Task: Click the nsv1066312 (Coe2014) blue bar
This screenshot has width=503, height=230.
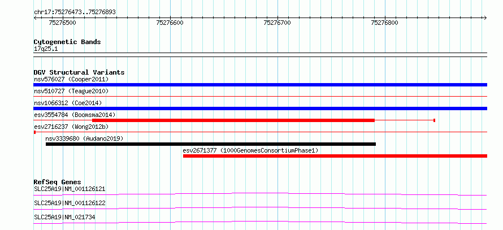Action: click(x=260, y=109)
